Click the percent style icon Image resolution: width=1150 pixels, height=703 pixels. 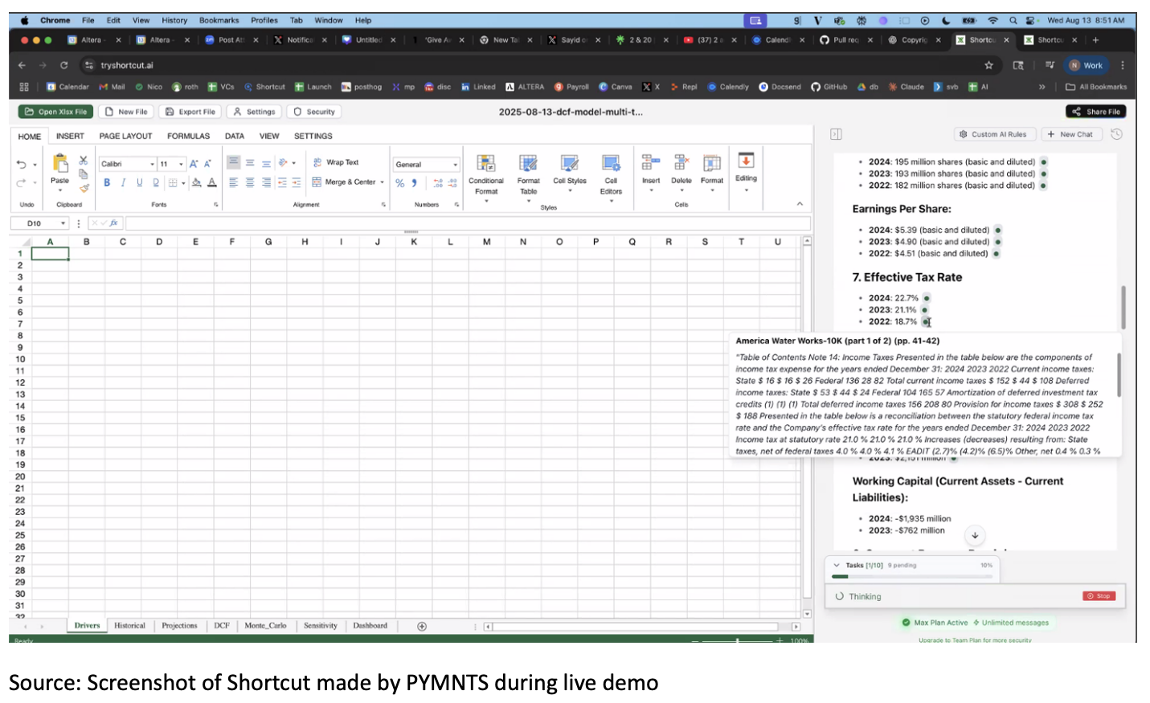[400, 183]
